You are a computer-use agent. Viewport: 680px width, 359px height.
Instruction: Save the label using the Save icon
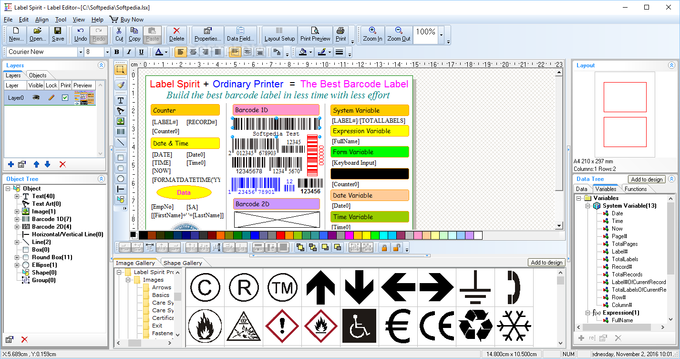point(58,34)
